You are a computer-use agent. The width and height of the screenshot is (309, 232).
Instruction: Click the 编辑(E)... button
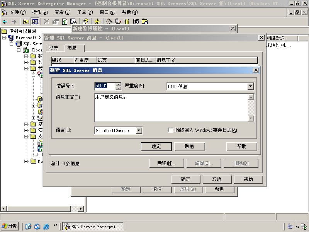[x=204, y=163]
